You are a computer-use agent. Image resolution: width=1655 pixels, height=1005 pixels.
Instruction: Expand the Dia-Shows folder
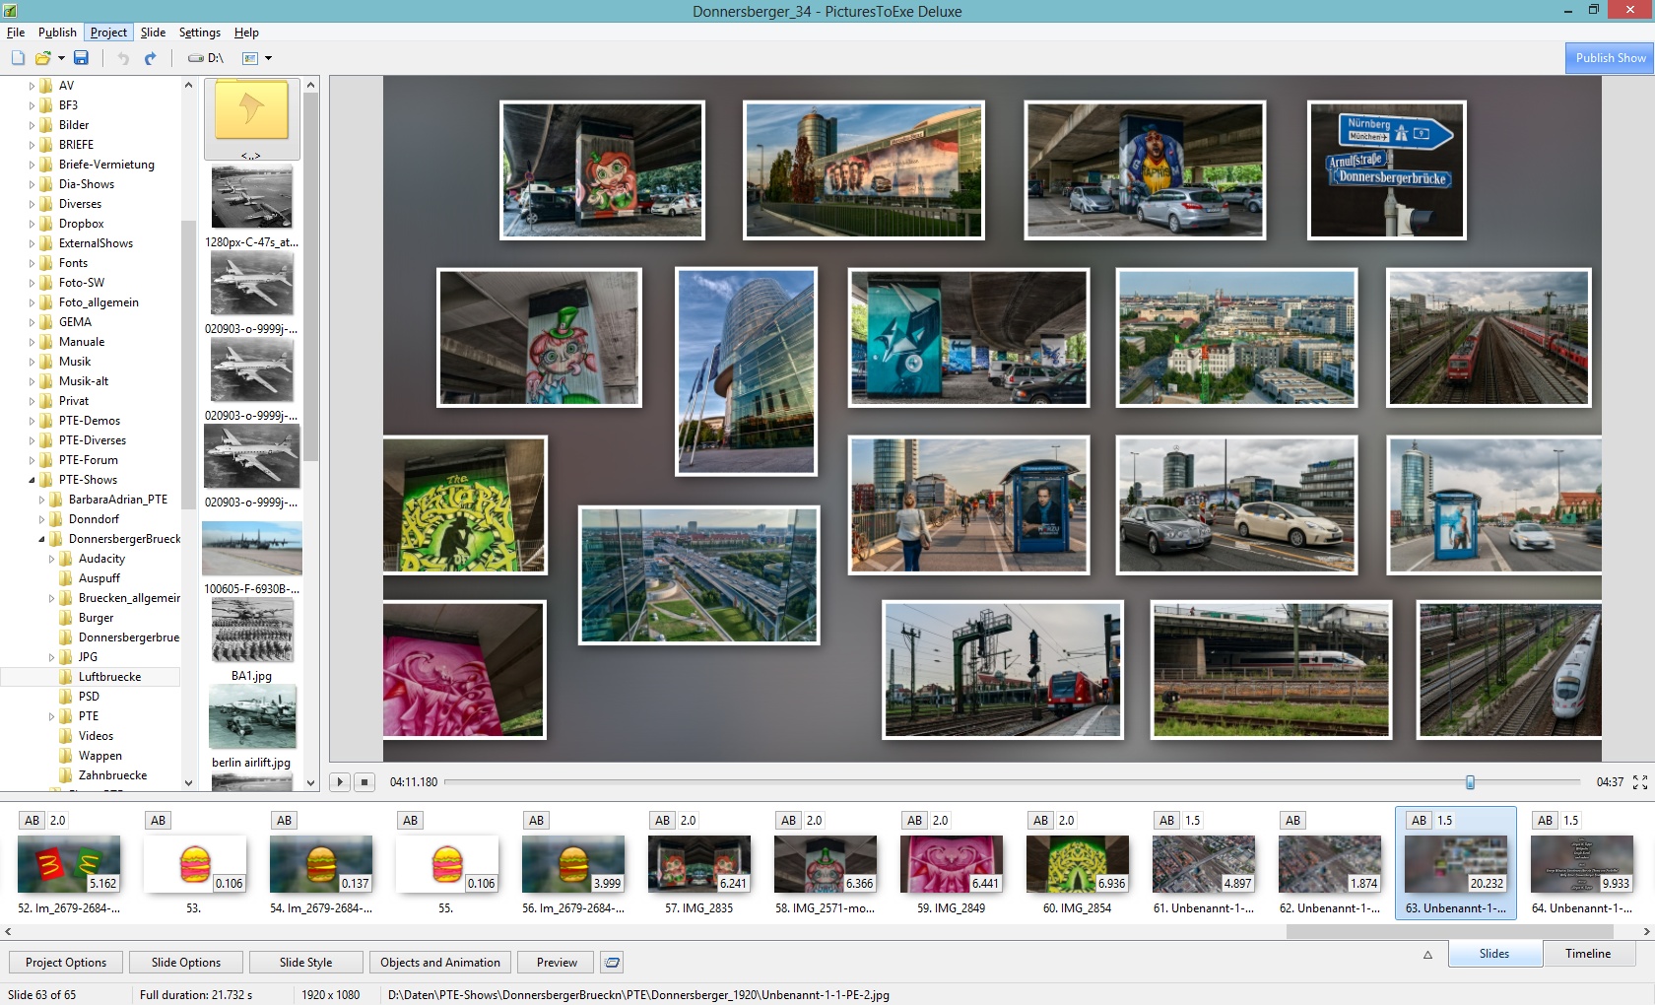pos(32,184)
